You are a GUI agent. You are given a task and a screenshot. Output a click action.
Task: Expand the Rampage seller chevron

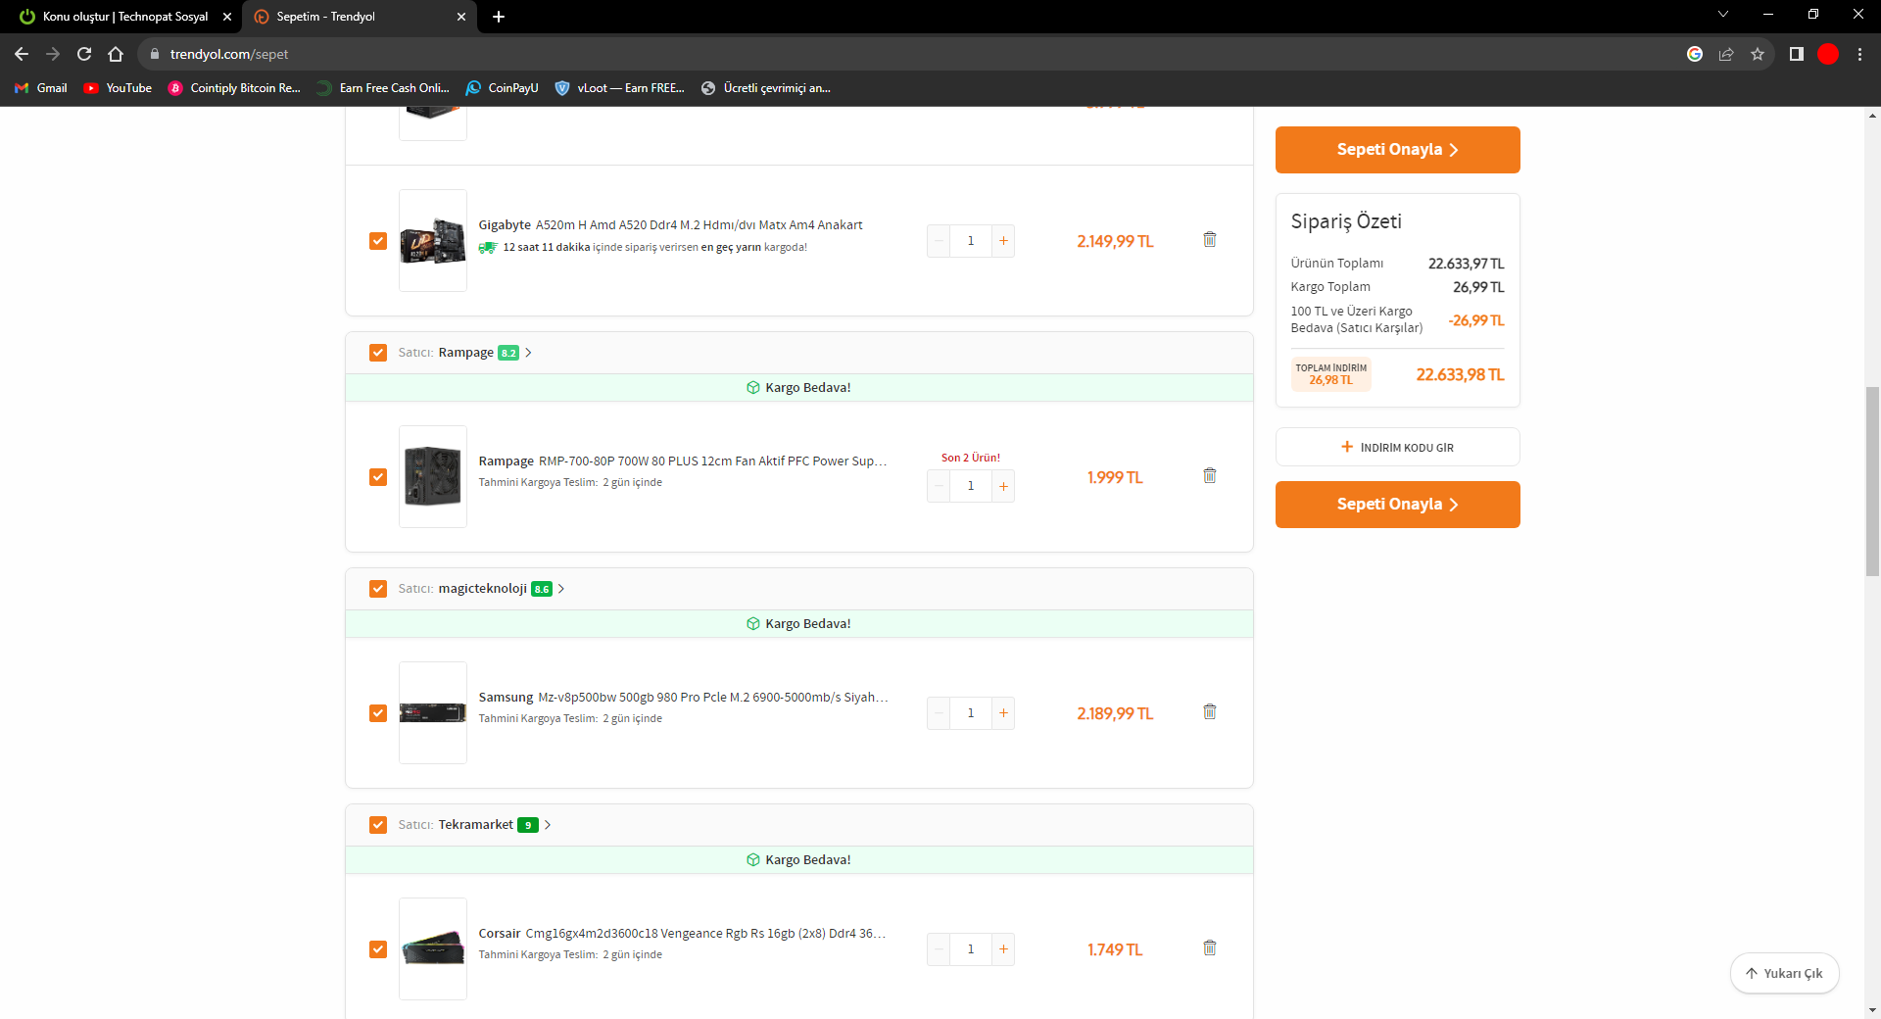point(528,353)
